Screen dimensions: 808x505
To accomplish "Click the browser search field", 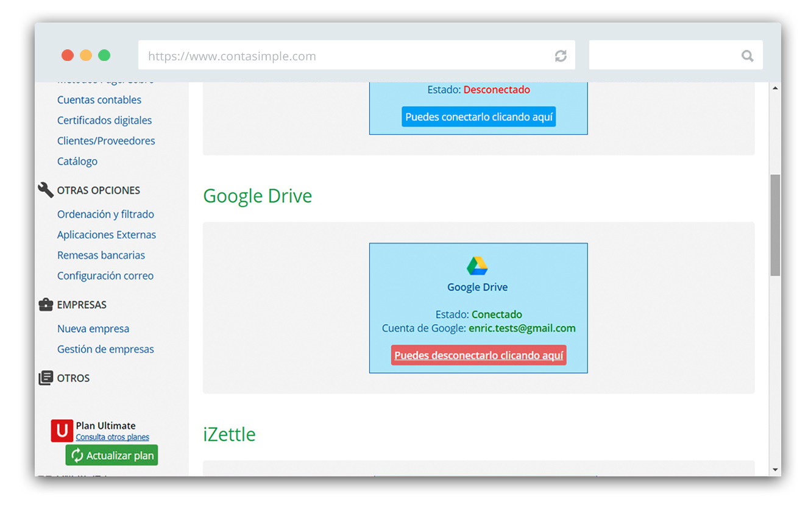I will 676,56.
